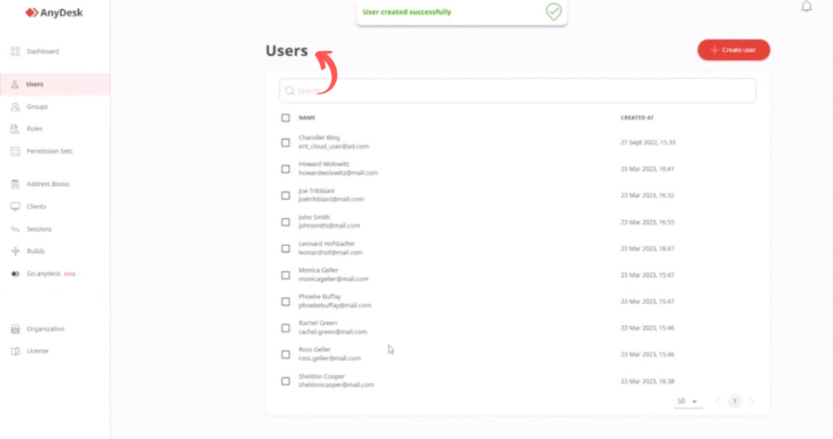Viewport: 833px width, 439px height.
Task: Open Permission Sets in the sidebar
Action: tap(50, 151)
